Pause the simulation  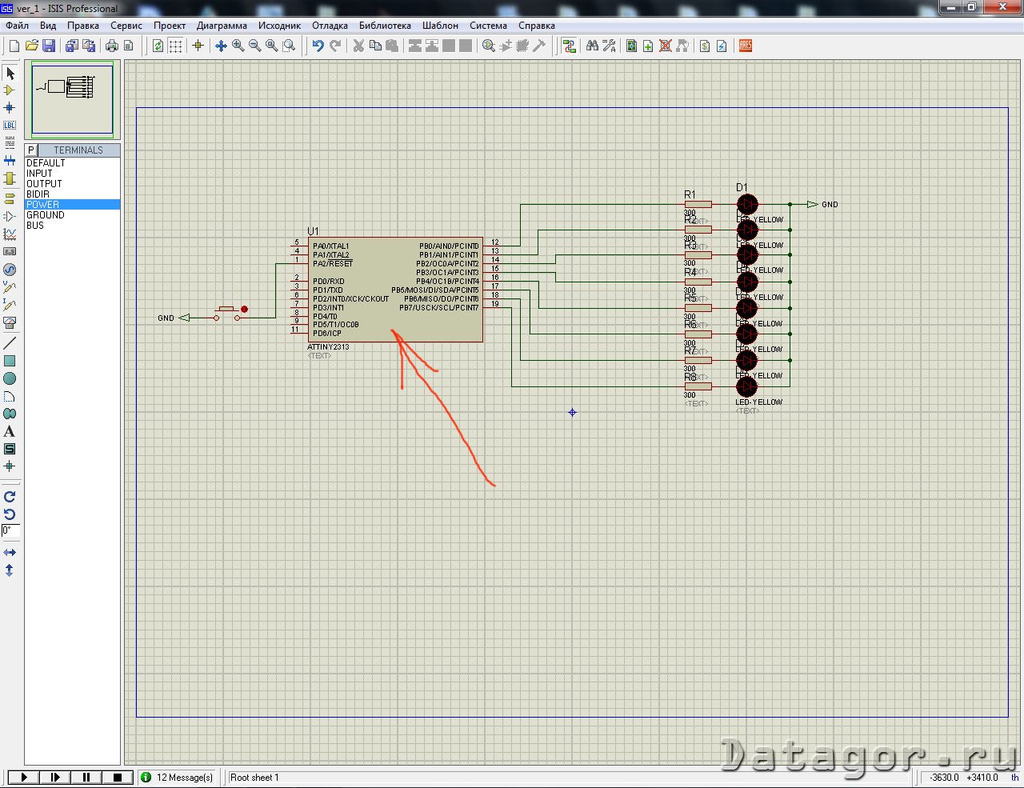[x=86, y=777]
